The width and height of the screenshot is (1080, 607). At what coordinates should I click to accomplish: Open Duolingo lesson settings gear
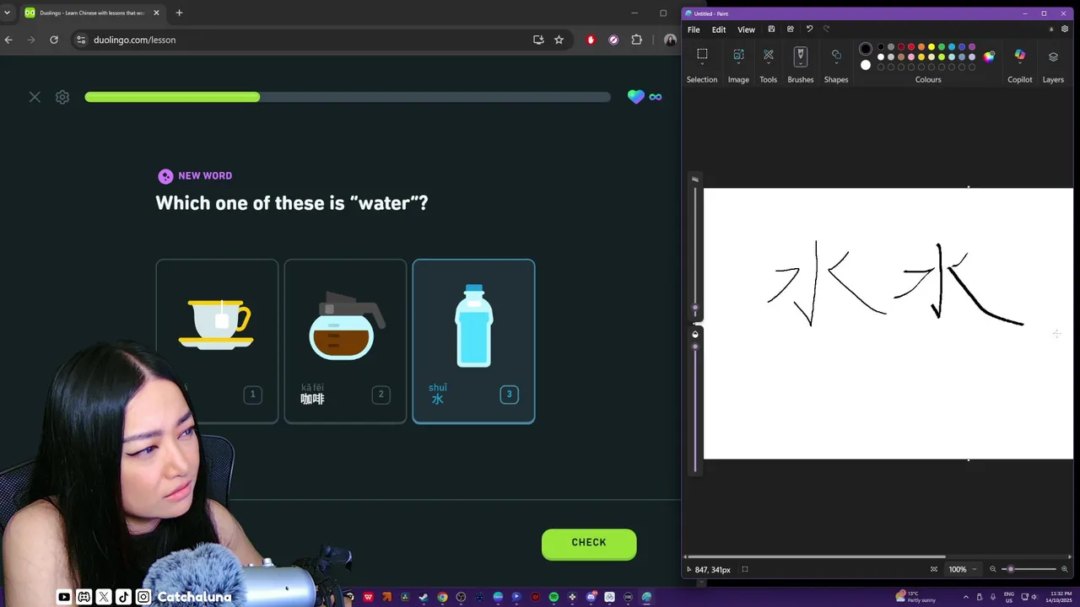coord(62,97)
